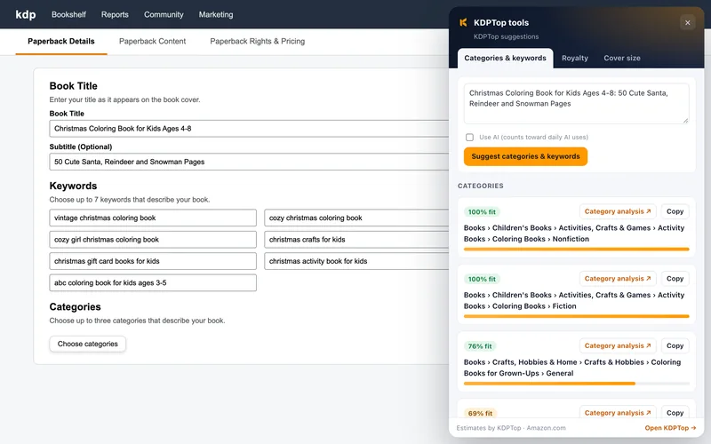Switch to the Royalty tab

click(574, 58)
